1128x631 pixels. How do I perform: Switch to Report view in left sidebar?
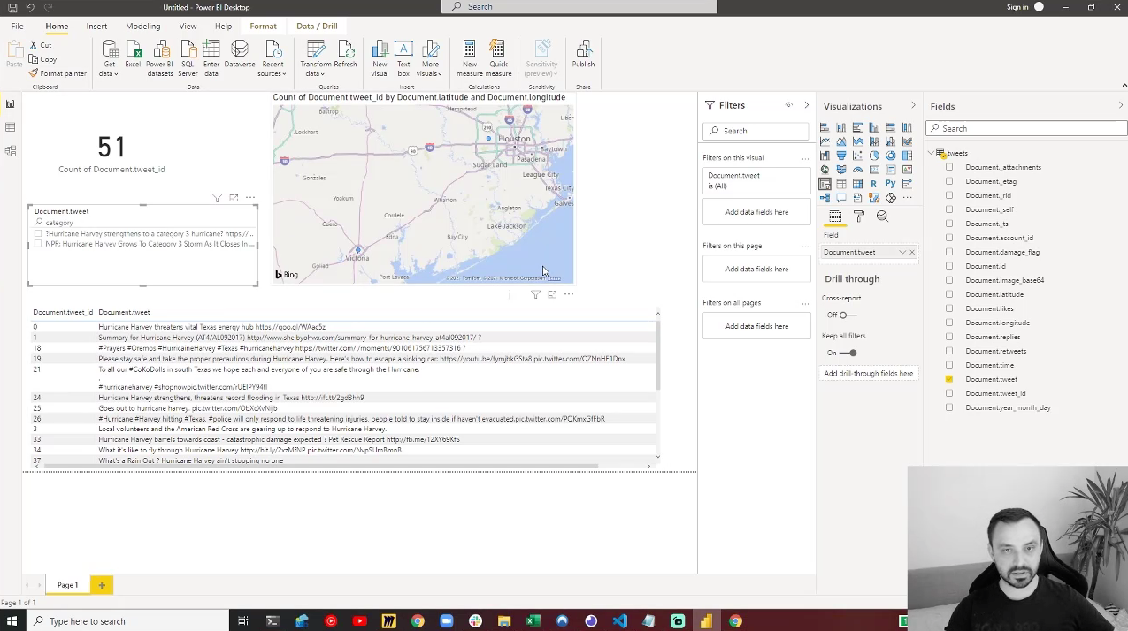(x=11, y=104)
